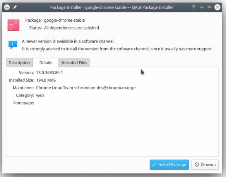226x177 pixels.
Task: Click the package name google-chrome-stable
Action: (64, 21)
